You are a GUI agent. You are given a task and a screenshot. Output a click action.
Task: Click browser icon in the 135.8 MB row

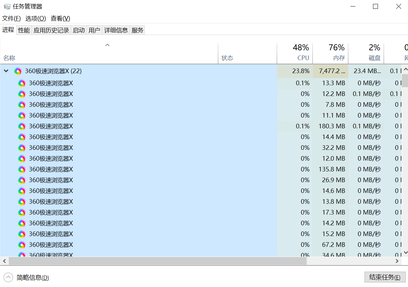tap(22, 169)
